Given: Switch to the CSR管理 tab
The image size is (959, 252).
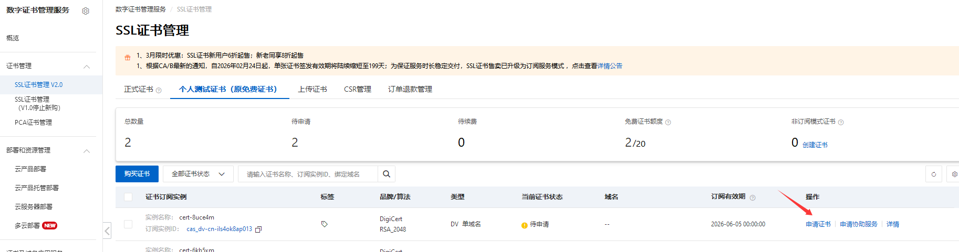Looking at the screenshot, I should (358, 89).
